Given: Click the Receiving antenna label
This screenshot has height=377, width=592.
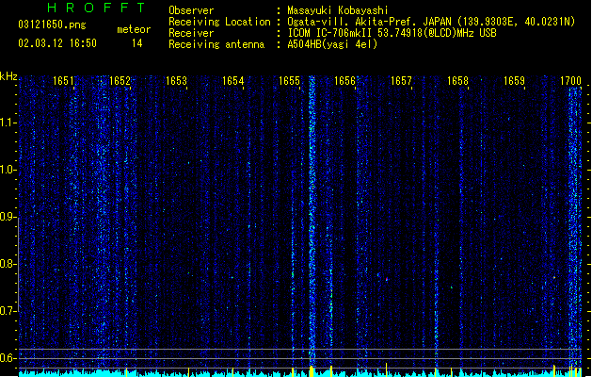Looking at the screenshot, I should pyautogui.click(x=216, y=44).
